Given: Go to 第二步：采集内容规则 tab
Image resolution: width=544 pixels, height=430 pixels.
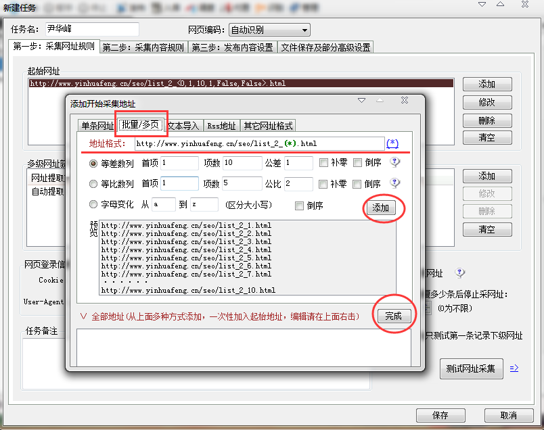Looking at the screenshot, I should pos(143,47).
